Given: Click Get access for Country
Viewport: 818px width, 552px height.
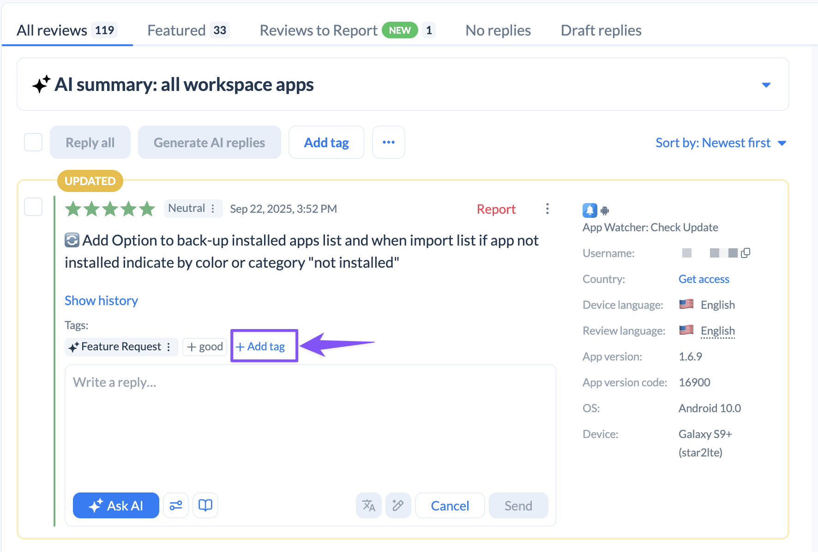Looking at the screenshot, I should 704,279.
